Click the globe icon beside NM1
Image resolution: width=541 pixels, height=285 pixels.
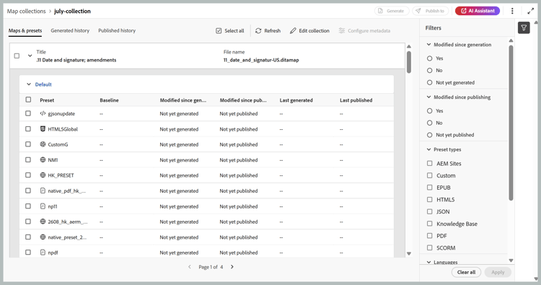43,159
